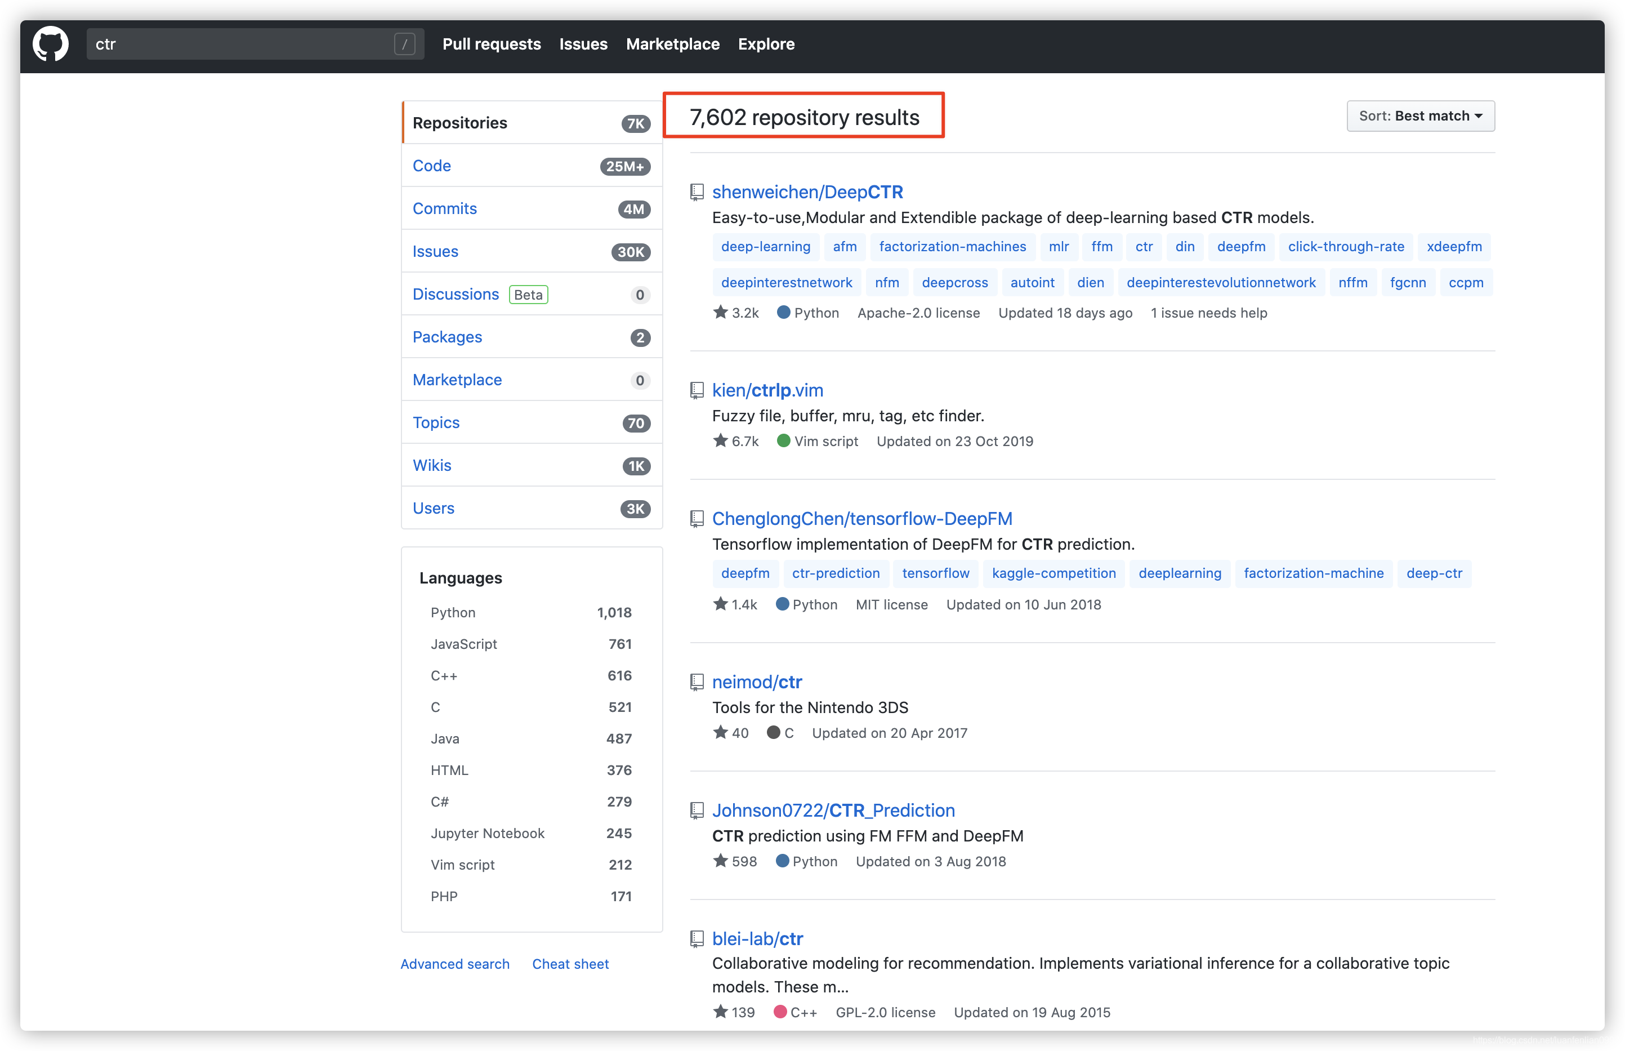Click the slash shortcut icon in search box
Screen dimensions: 1625x1051
coord(404,44)
